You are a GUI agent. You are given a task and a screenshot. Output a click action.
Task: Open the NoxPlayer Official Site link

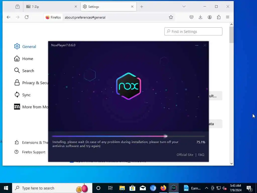coord(185,155)
